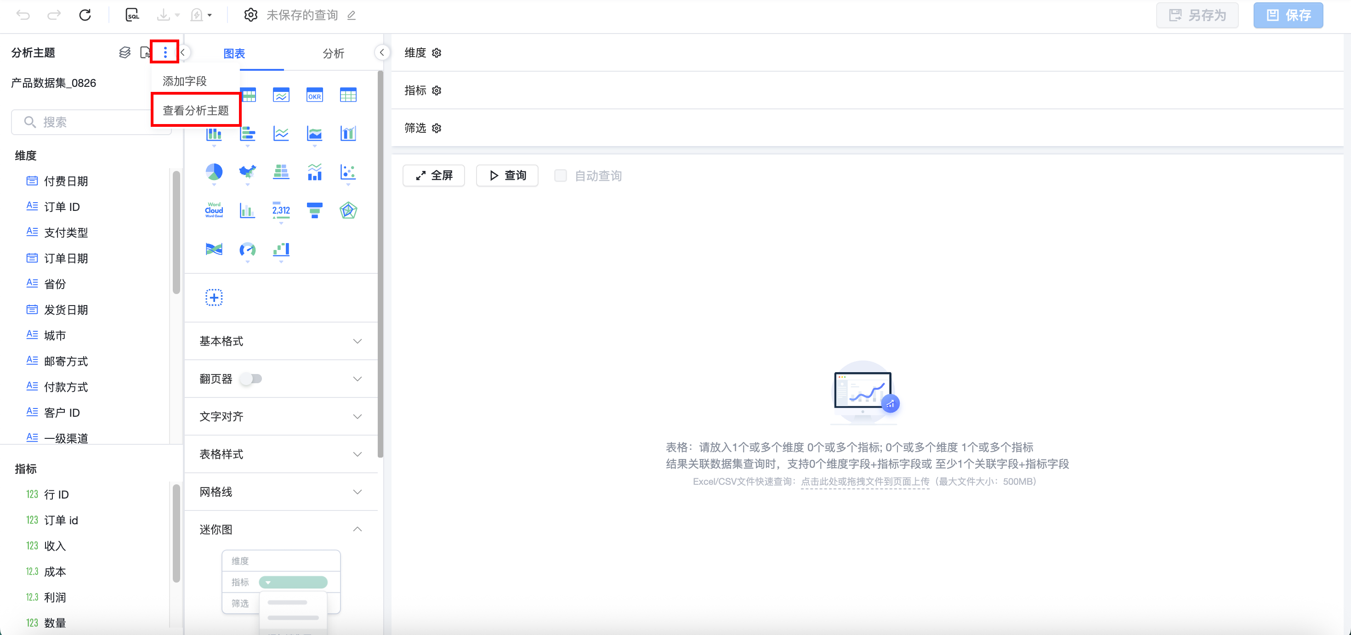Click the 全屏 button

click(434, 176)
